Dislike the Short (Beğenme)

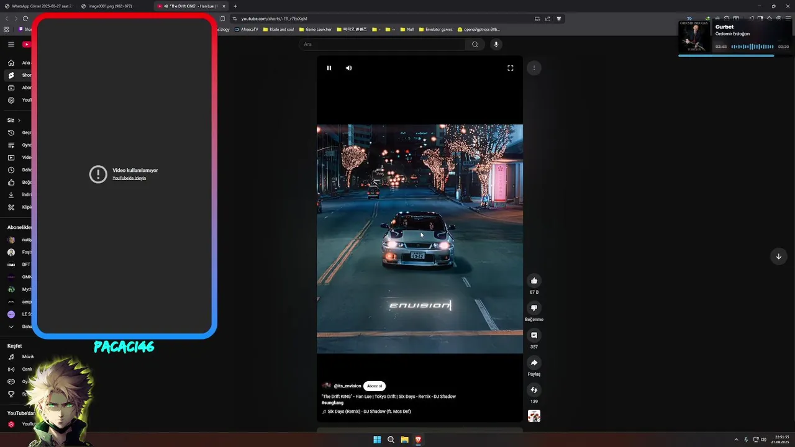[534, 308]
